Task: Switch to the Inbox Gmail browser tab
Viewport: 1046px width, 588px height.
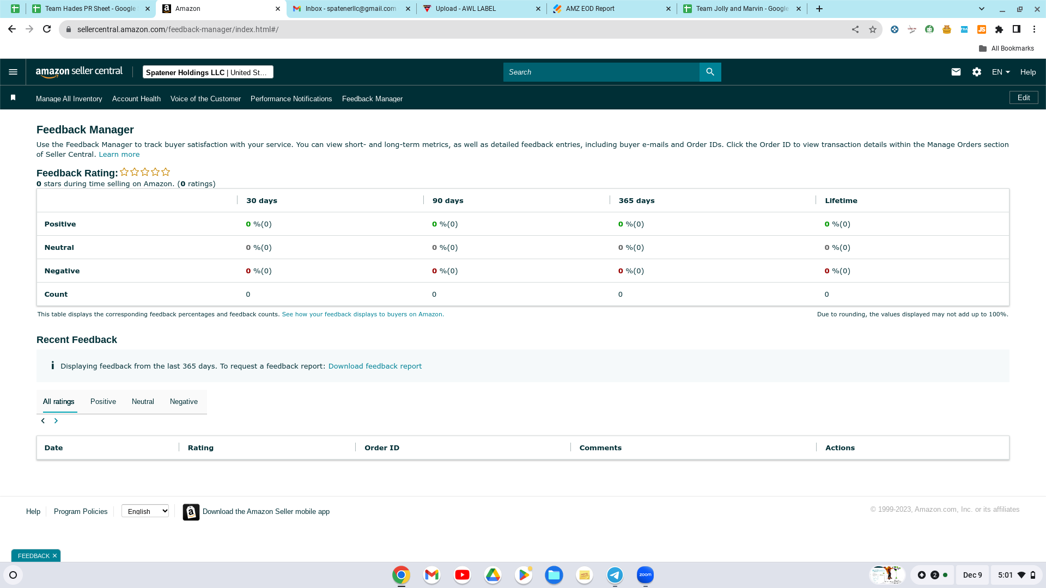Action: click(351, 9)
